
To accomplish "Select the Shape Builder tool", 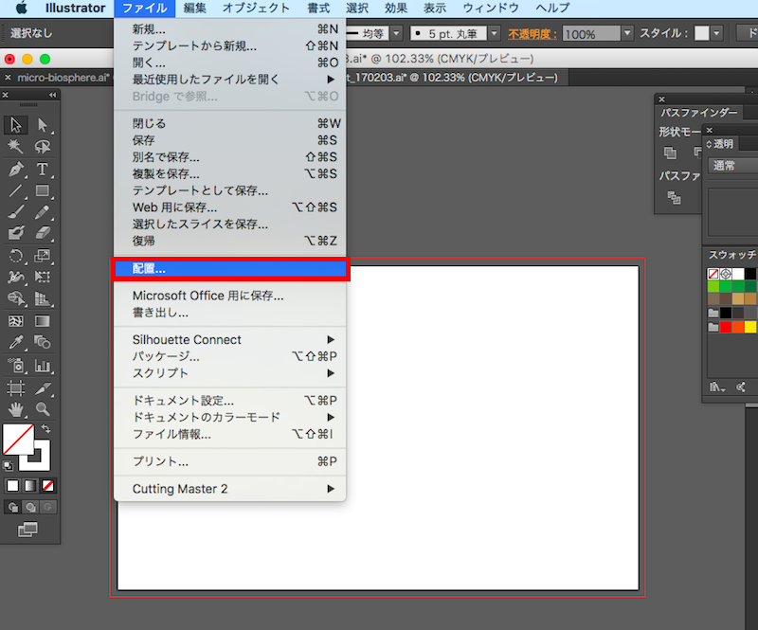I will [x=16, y=298].
